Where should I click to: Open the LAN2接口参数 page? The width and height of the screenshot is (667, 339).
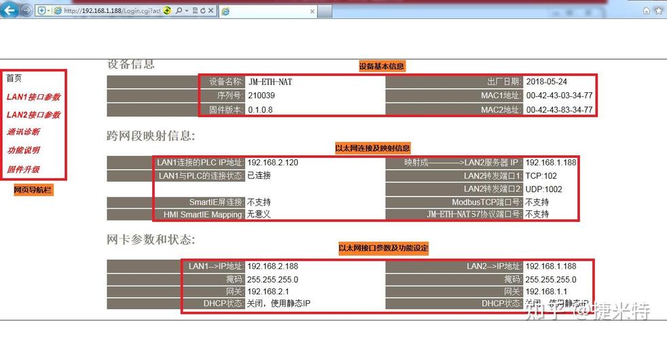(33, 115)
